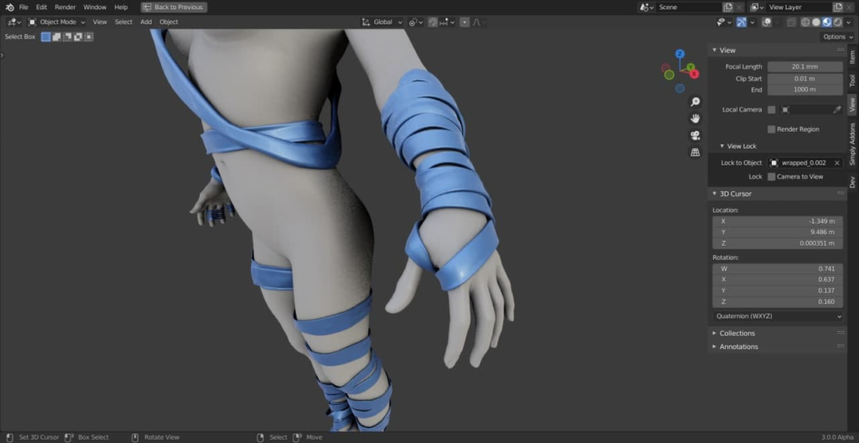Image resolution: width=859 pixels, height=443 pixels.
Task: Click the Focal Length value field
Action: pos(804,66)
